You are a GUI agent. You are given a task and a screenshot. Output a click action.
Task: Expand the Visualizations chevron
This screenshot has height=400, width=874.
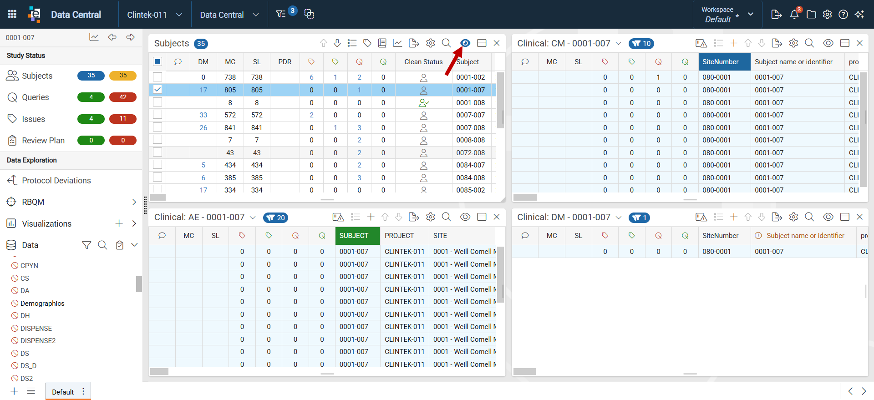click(134, 223)
